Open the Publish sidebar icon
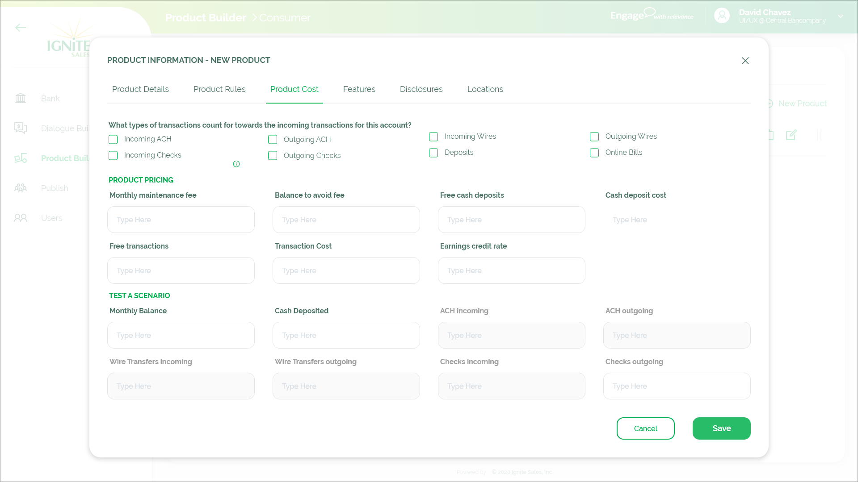858x482 pixels. coord(21,188)
